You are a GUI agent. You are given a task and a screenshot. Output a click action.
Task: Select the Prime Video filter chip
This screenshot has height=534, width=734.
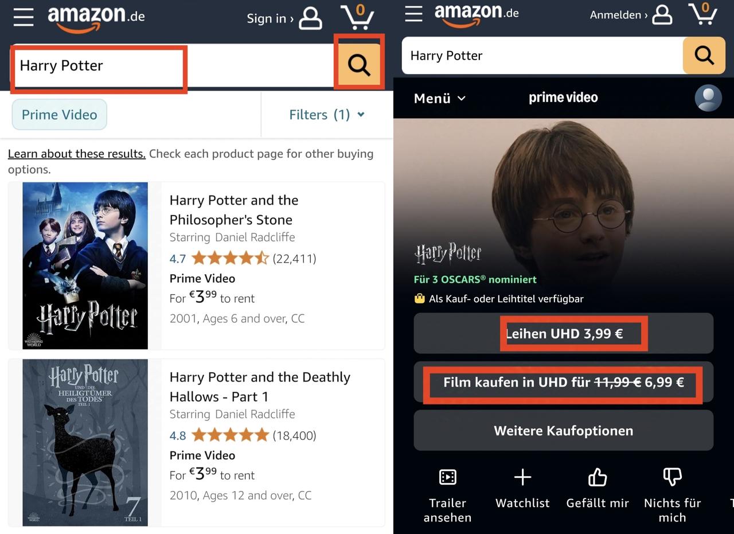coord(60,115)
